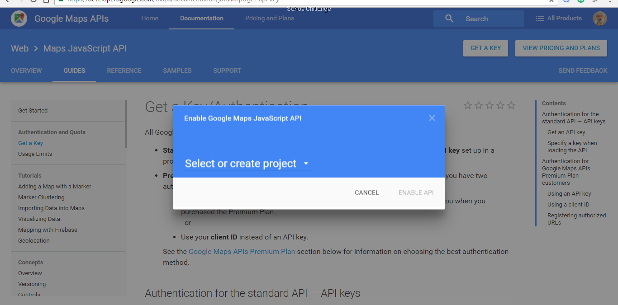Jump to Specify a key when loading
This screenshot has width=618, height=305.
coord(572,147)
